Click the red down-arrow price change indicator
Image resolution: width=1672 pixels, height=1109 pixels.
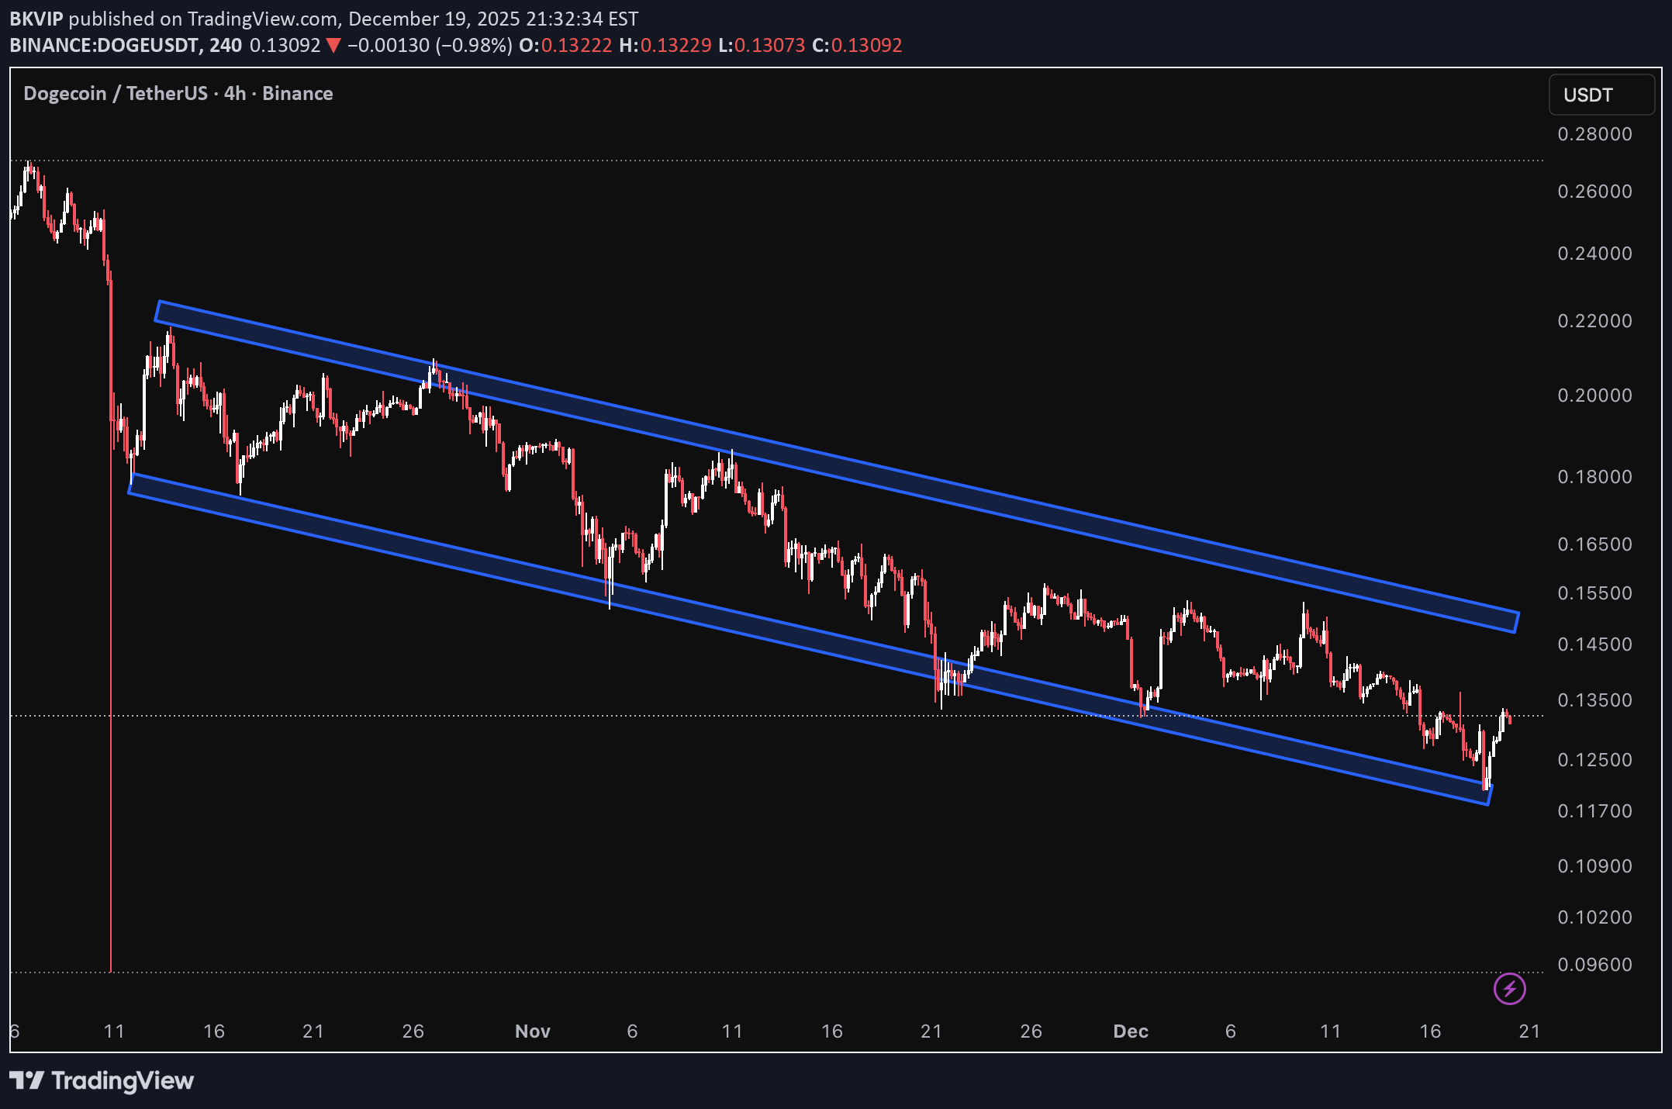tap(332, 45)
